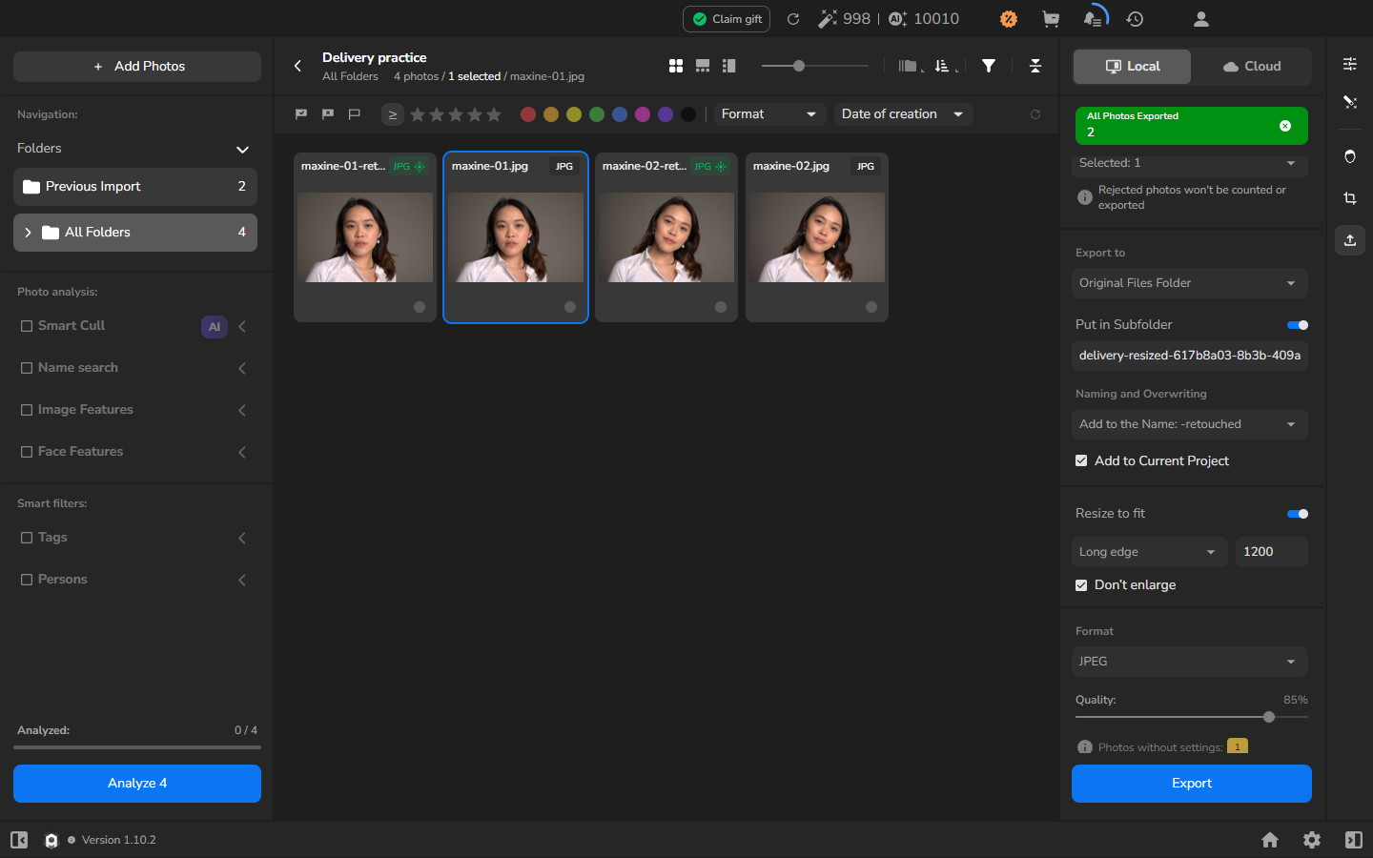Click the greater-or-equal rating comparator
The width and height of the screenshot is (1373, 858).
[x=392, y=114]
